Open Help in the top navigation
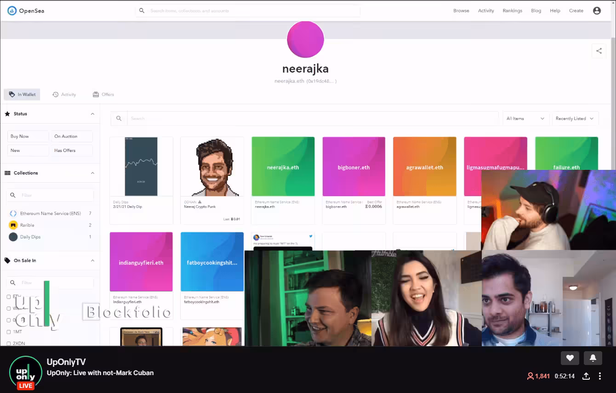 pyautogui.click(x=555, y=11)
